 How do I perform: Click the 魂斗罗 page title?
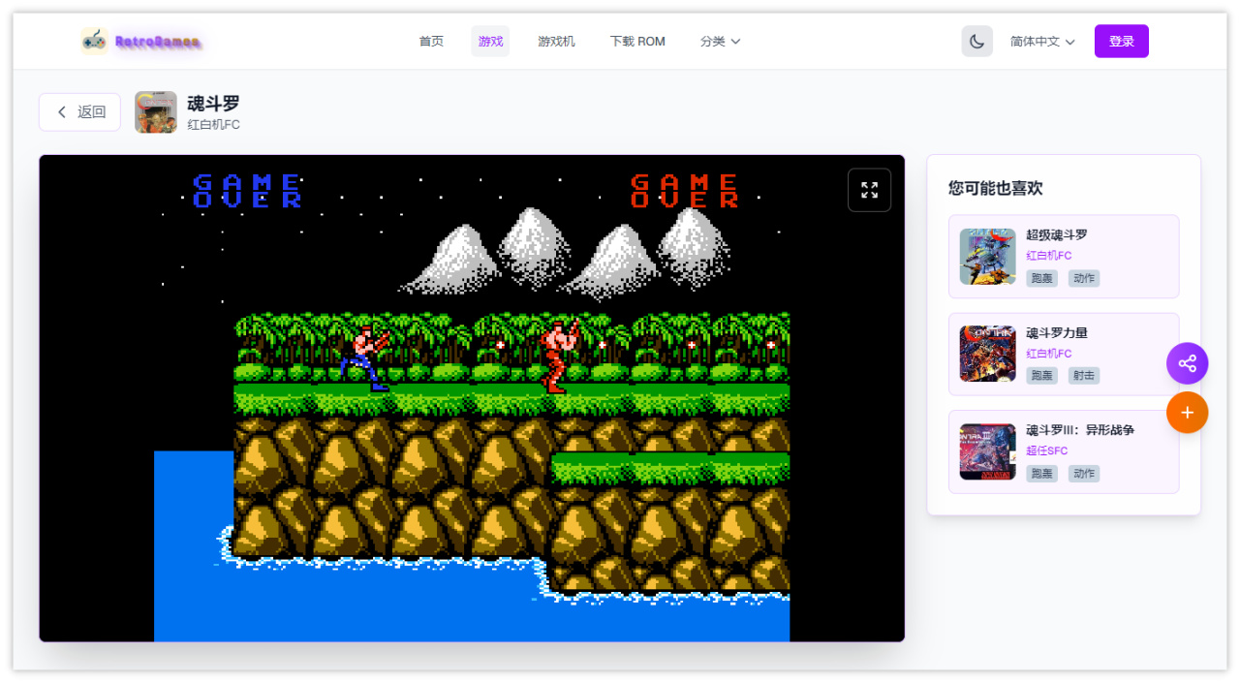pos(213,104)
